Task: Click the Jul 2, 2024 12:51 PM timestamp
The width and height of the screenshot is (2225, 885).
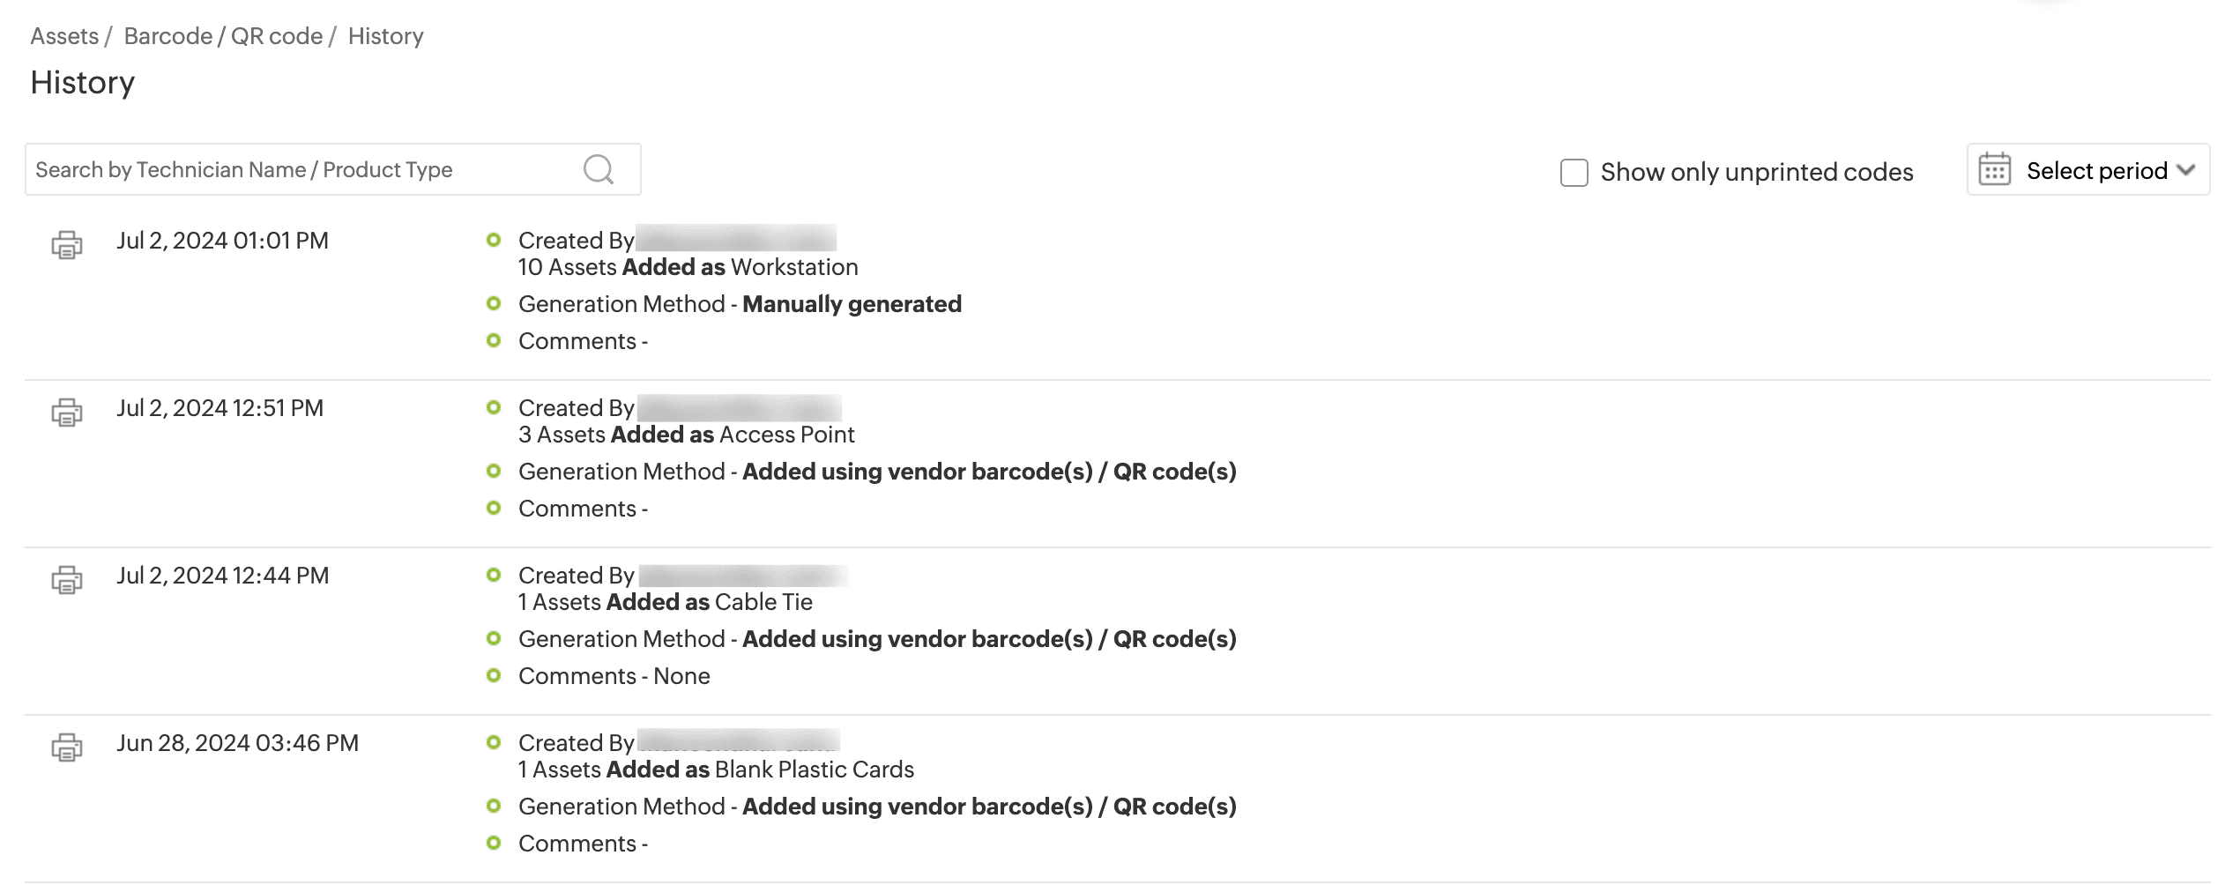Action: 220,408
